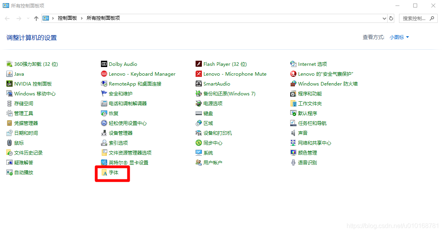This screenshot has height=233, width=442.
Task: Open the 鼠标 icon
Action: pyautogui.click(x=9, y=143)
